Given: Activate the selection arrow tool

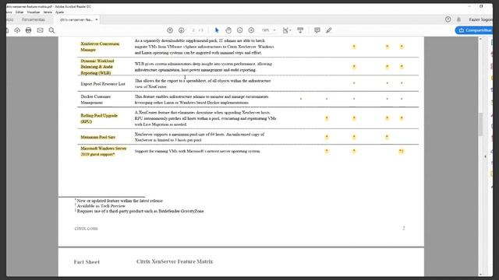Looking at the screenshot, I should click(x=217, y=30).
